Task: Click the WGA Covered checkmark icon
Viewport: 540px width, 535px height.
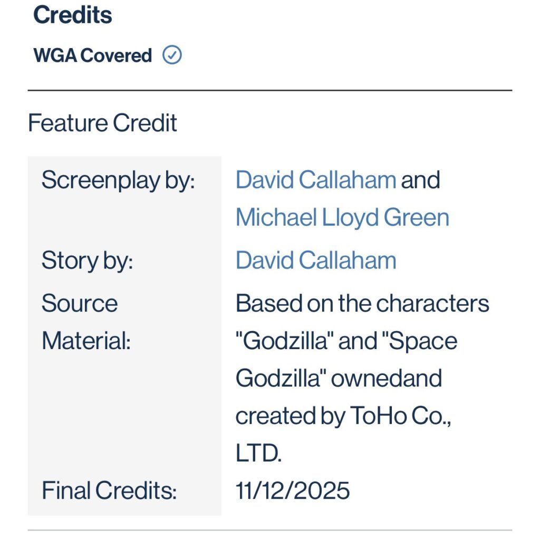Action: 172,55
